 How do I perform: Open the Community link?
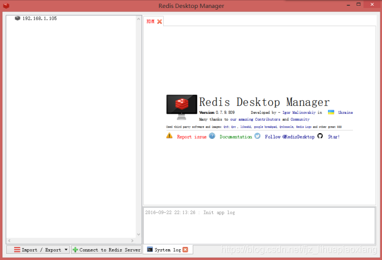point(300,119)
